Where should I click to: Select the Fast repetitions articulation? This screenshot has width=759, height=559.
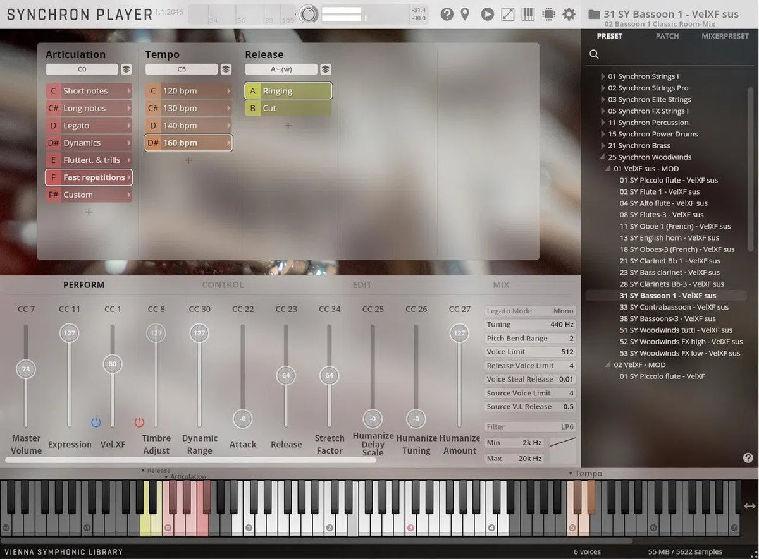pos(89,177)
